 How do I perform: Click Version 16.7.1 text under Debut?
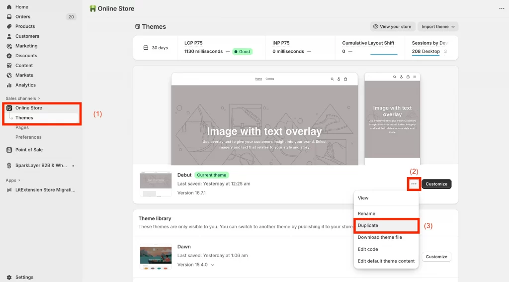coord(191,192)
